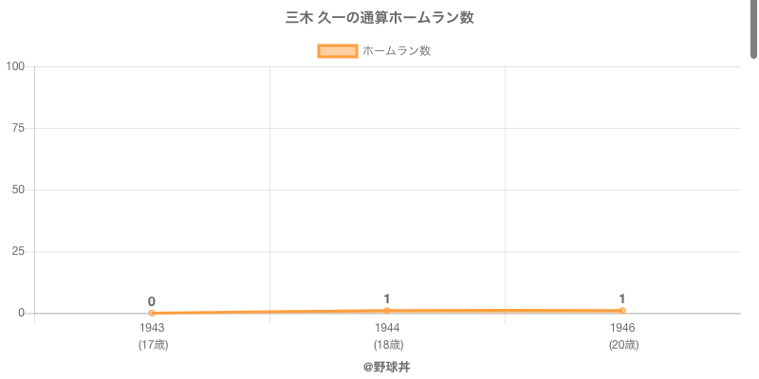Viewport: 759px width, 379px height.
Task: Click the (17歳) age label
Action: click(152, 345)
